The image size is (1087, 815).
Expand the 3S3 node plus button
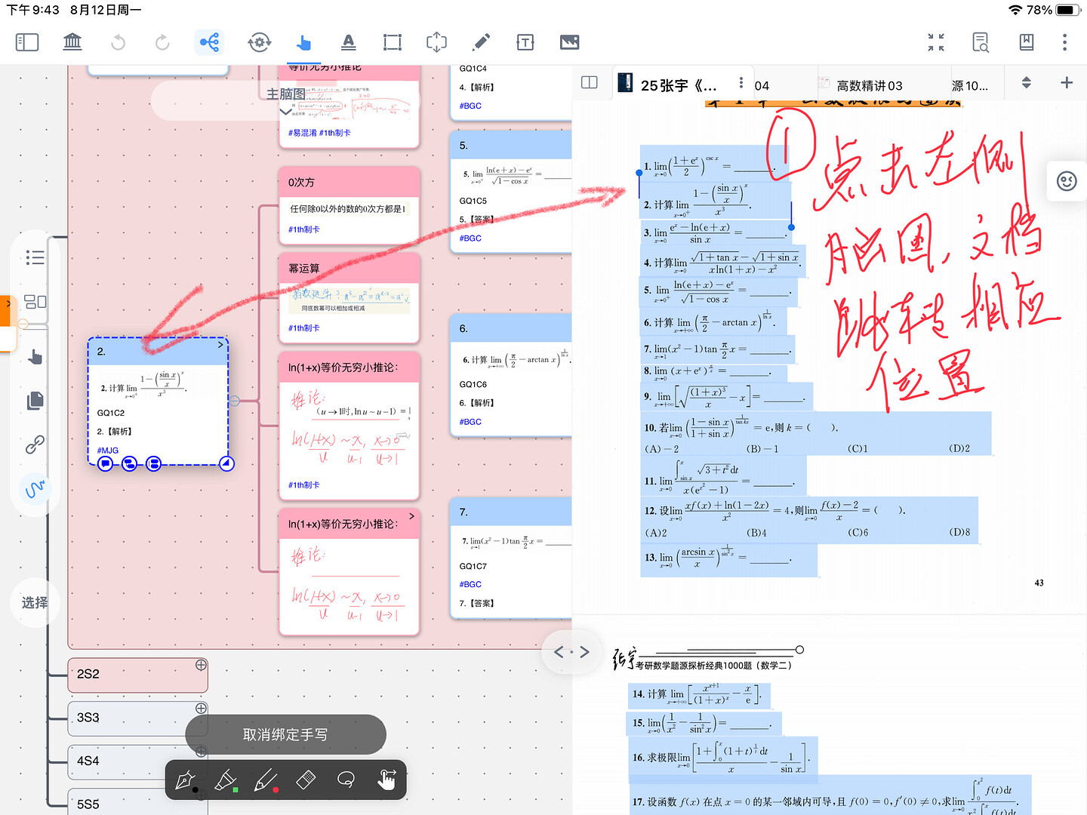tap(201, 708)
